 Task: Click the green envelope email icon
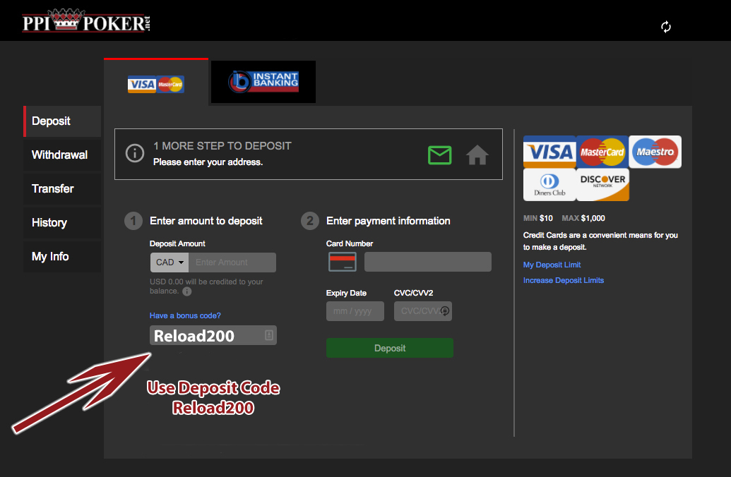439,155
